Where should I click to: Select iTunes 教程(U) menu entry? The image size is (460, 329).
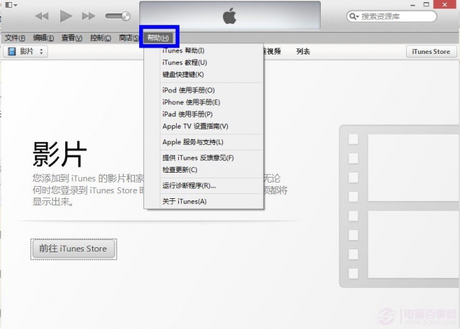(185, 63)
